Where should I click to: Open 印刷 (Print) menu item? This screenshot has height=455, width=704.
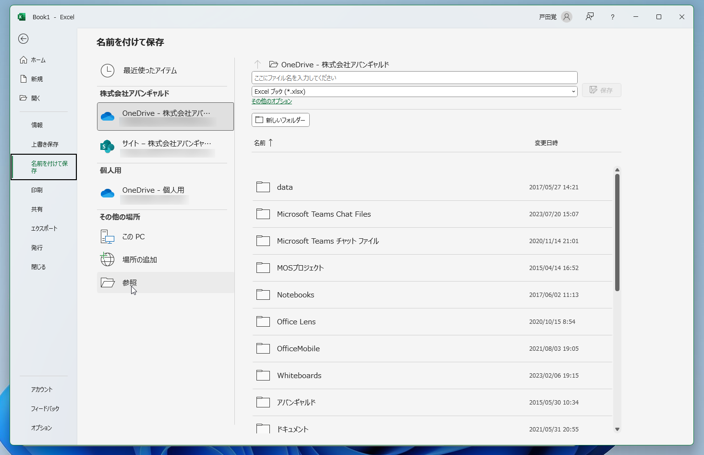[x=37, y=190]
